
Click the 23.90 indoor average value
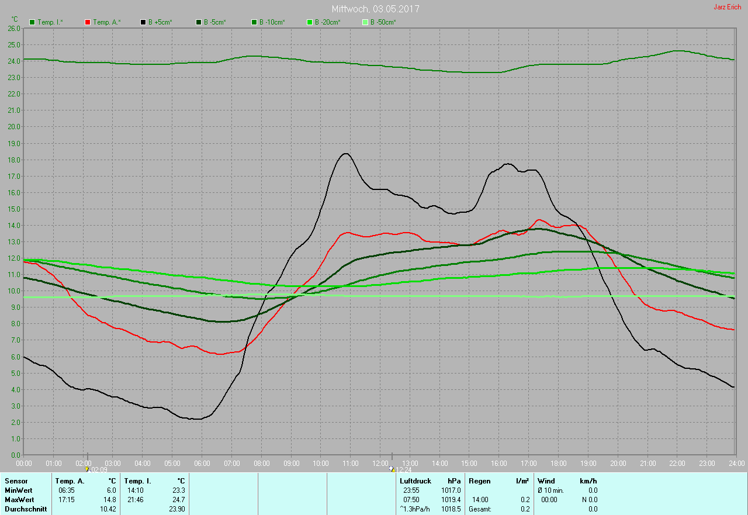pos(176,509)
